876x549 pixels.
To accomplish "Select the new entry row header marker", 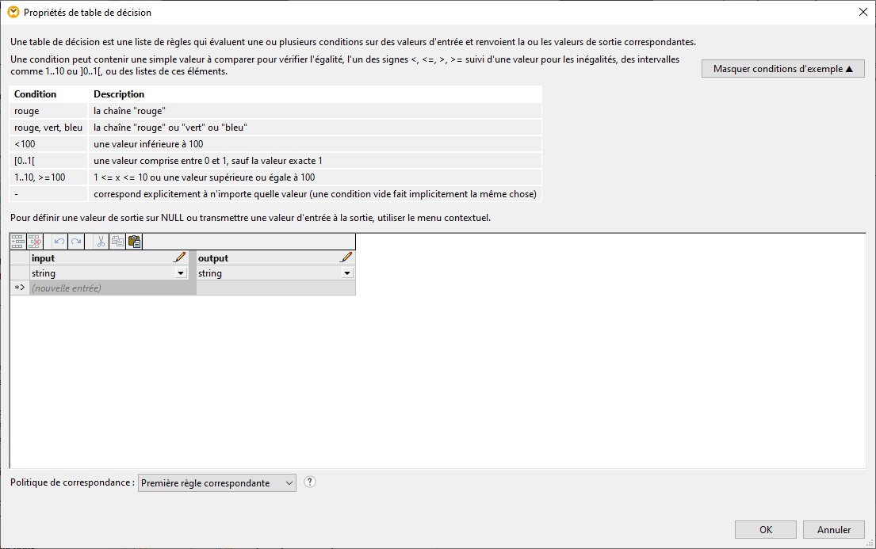I will pos(20,288).
